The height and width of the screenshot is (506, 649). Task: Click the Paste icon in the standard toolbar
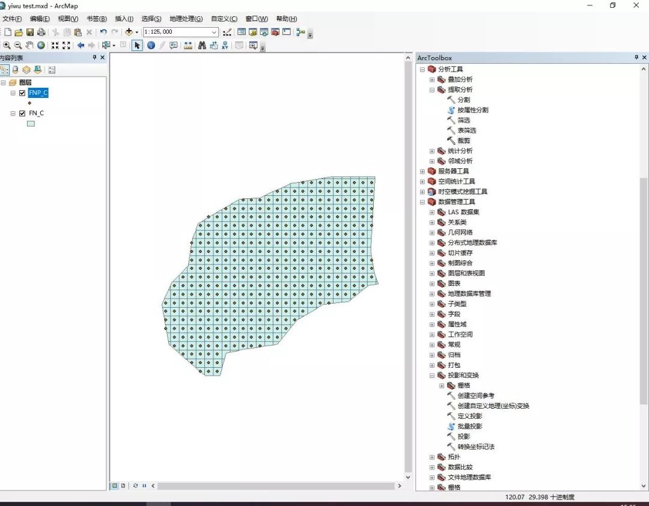(x=78, y=32)
